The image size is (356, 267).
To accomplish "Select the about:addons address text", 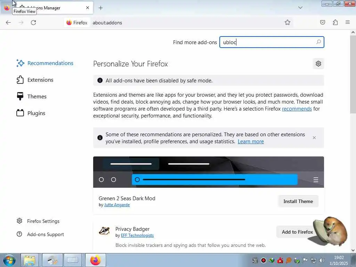I will 107,23.
